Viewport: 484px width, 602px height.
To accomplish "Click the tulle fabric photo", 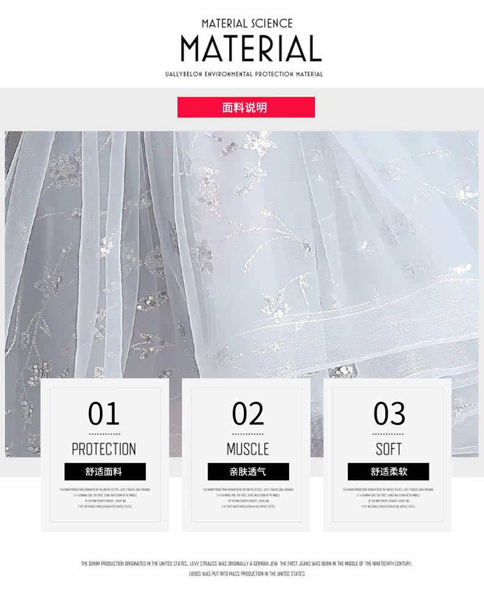I will click(242, 253).
